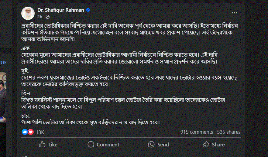Click the partial photo thumbnail at left edge
This screenshot has width=268, height=157.
3,91
